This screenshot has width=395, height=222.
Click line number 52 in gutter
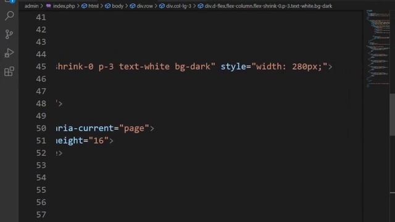(x=41, y=153)
